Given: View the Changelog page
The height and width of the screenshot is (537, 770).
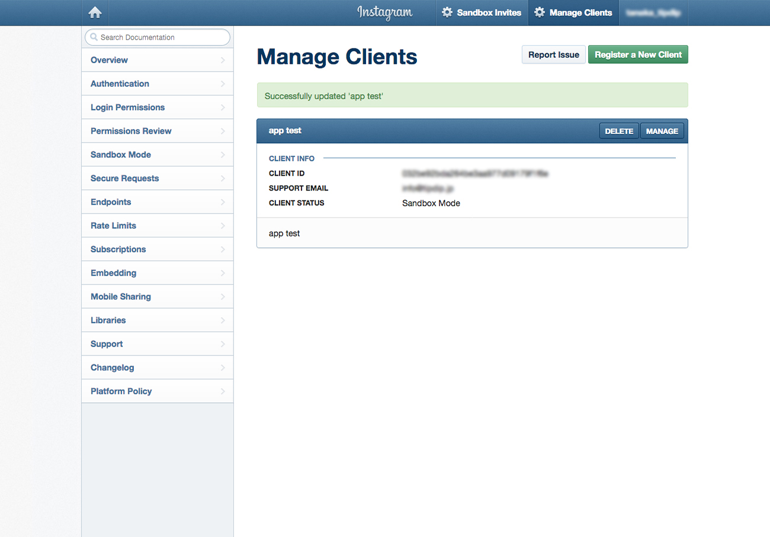Looking at the screenshot, I should (x=158, y=367).
